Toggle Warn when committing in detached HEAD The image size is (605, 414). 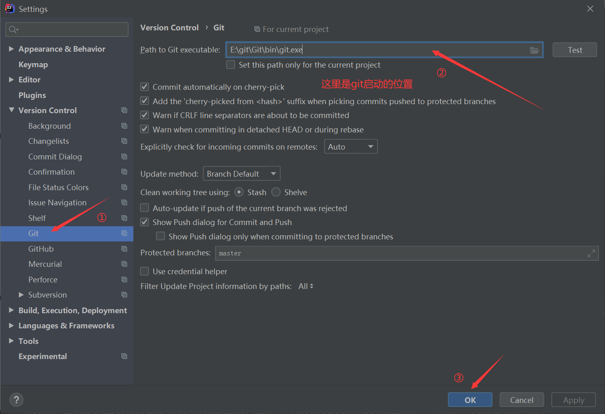tap(144, 129)
